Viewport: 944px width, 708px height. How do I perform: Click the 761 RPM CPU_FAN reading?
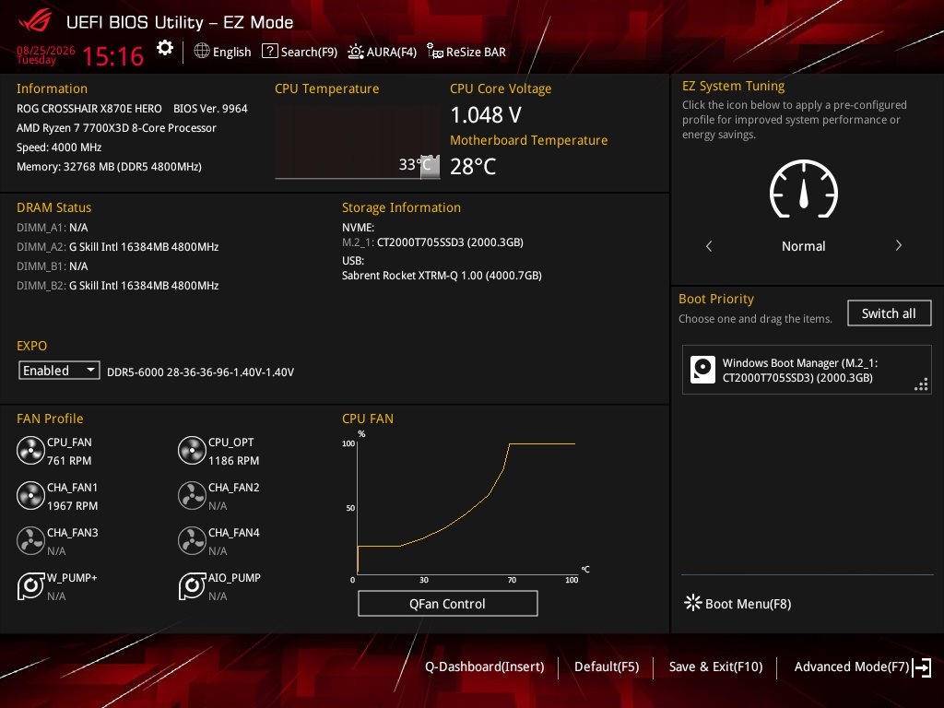pos(69,461)
